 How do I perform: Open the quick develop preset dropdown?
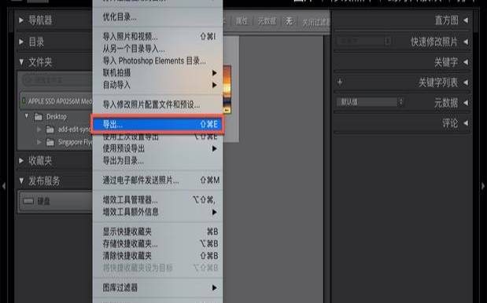[x=364, y=41]
